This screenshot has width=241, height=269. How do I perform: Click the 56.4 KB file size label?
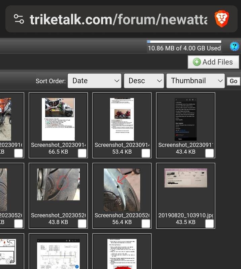click(122, 222)
